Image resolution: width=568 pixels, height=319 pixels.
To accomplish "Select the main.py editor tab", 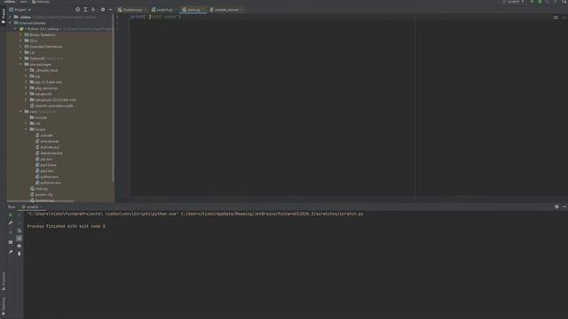I will click(193, 10).
